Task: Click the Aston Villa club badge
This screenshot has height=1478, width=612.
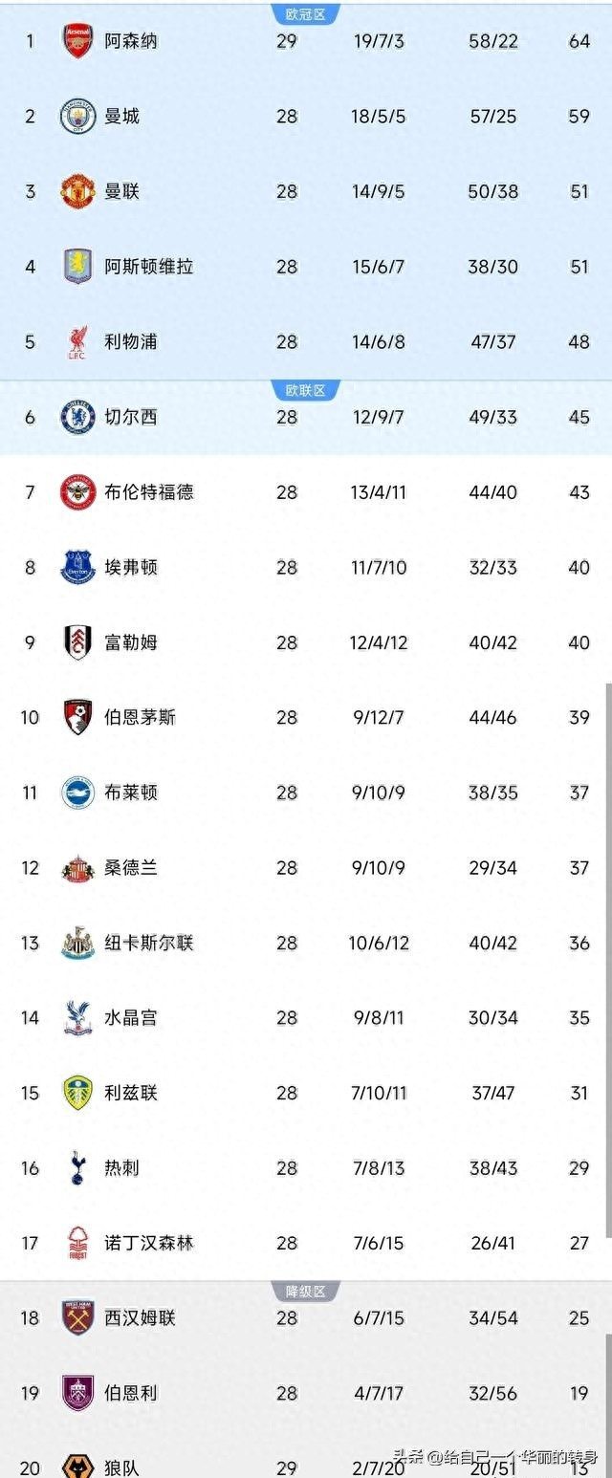Action: (x=78, y=267)
